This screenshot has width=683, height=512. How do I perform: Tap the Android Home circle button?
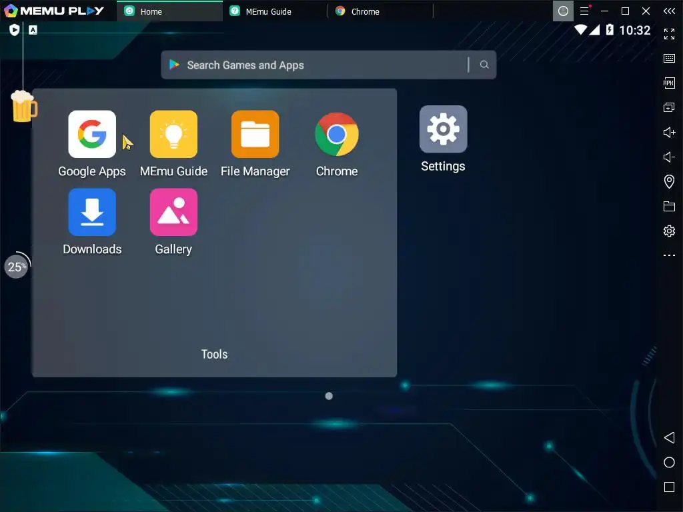(x=669, y=463)
